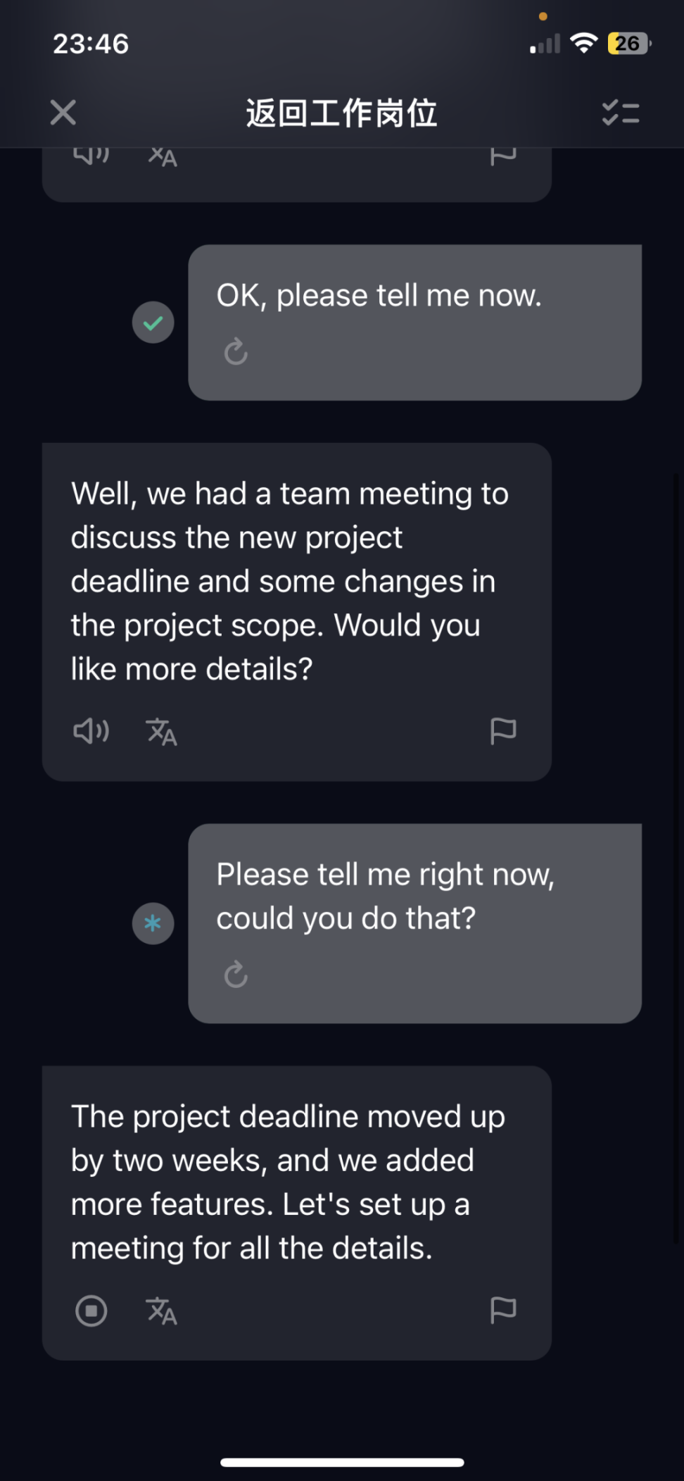Retry the "OK, please tell me now" reply

click(x=236, y=351)
